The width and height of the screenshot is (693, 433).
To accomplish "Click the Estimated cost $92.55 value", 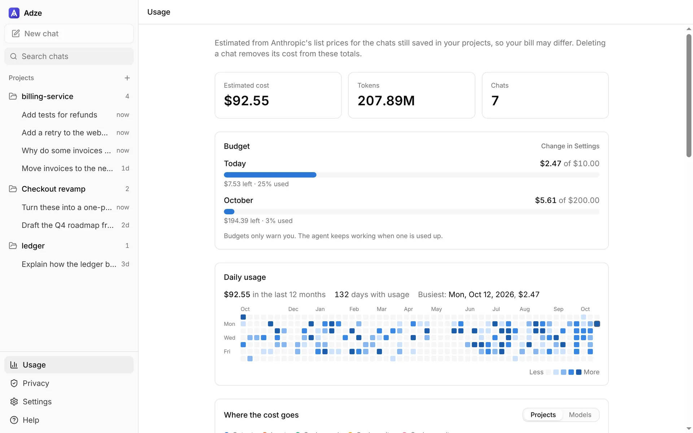I will tap(247, 101).
